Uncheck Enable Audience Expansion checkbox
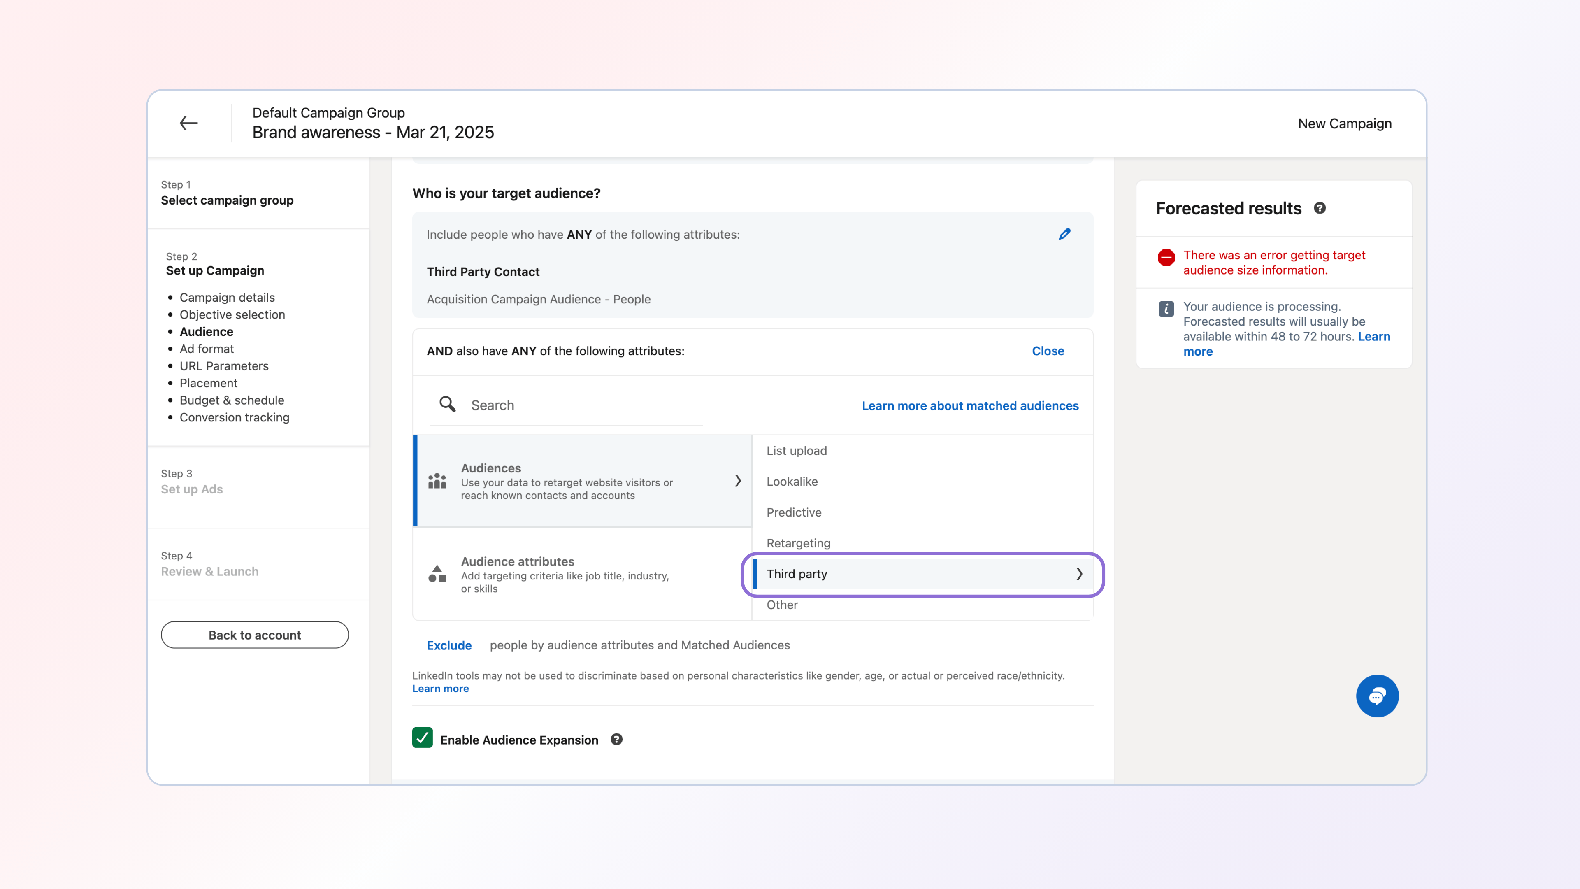Image resolution: width=1580 pixels, height=889 pixels. pyautogui.click(x=422, y=738)
